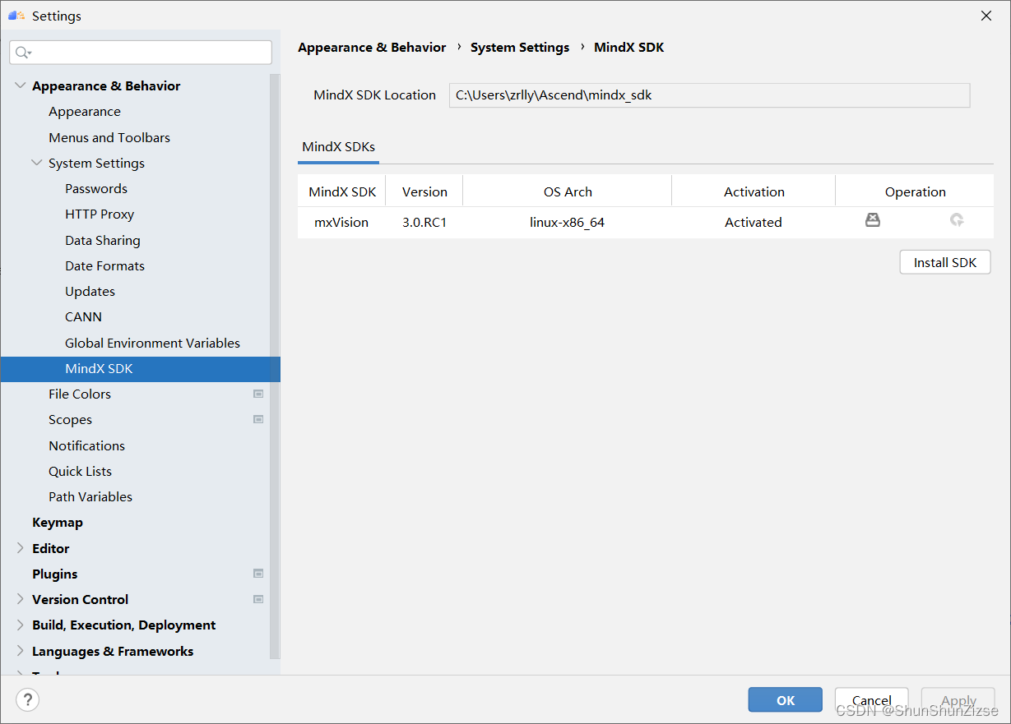Click the Apply button

click(x=958, y=700)
